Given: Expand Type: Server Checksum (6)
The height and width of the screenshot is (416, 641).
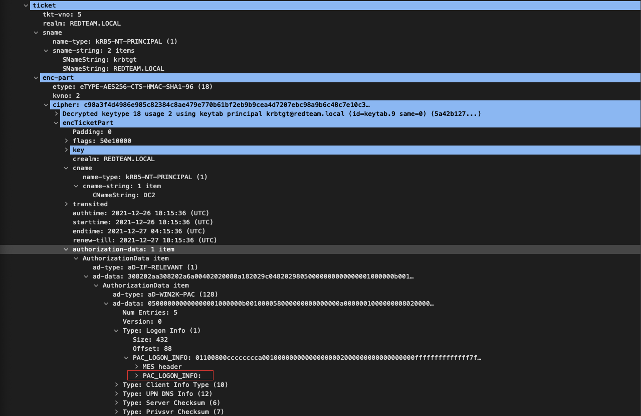Looking at the screenshot, I should pos(116,403).
